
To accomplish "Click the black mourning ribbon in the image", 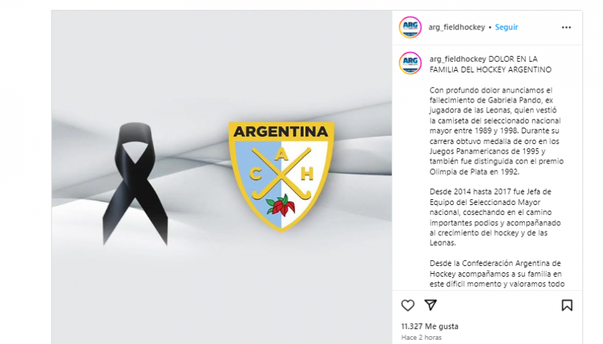I will tap(135, 183).
